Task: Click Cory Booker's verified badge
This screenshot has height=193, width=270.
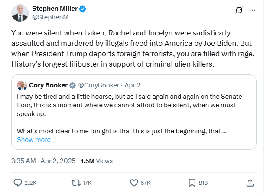Action: coord(73,85)
